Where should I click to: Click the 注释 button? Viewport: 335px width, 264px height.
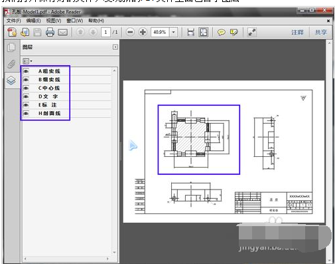297,33
